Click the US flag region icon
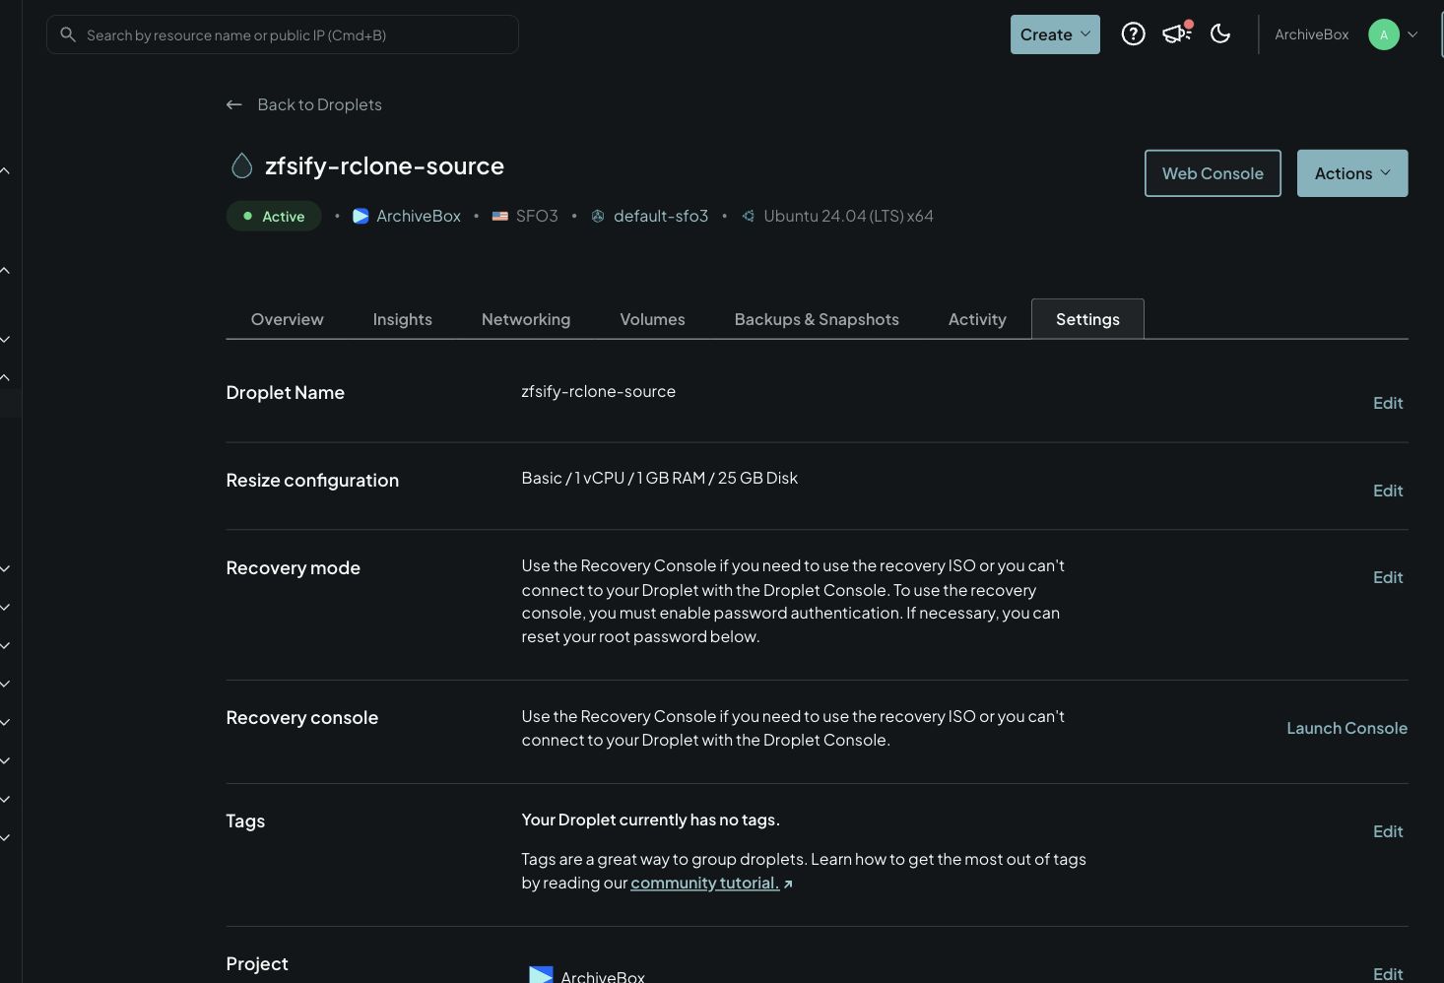Viewport: 1444px width, 983px height. (500, 216)
